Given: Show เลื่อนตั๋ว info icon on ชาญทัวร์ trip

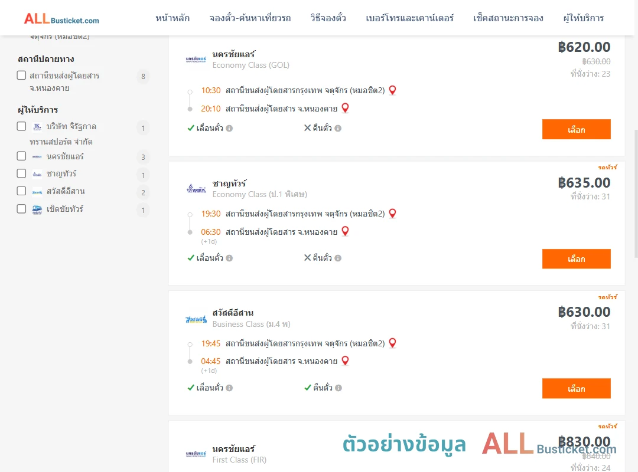Looking at the screenshot, I should coord(229,258).
